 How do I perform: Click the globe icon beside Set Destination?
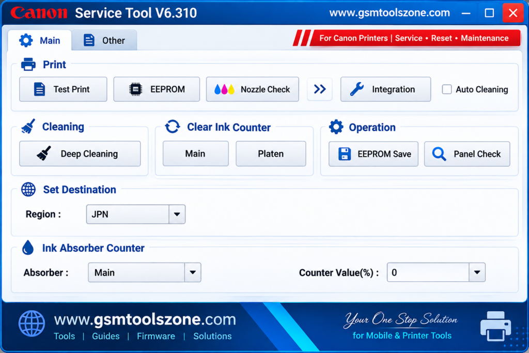28,189
